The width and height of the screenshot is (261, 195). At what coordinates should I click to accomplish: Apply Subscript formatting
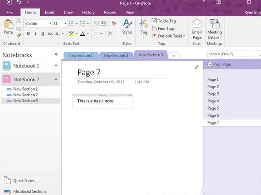pos(58,34)
